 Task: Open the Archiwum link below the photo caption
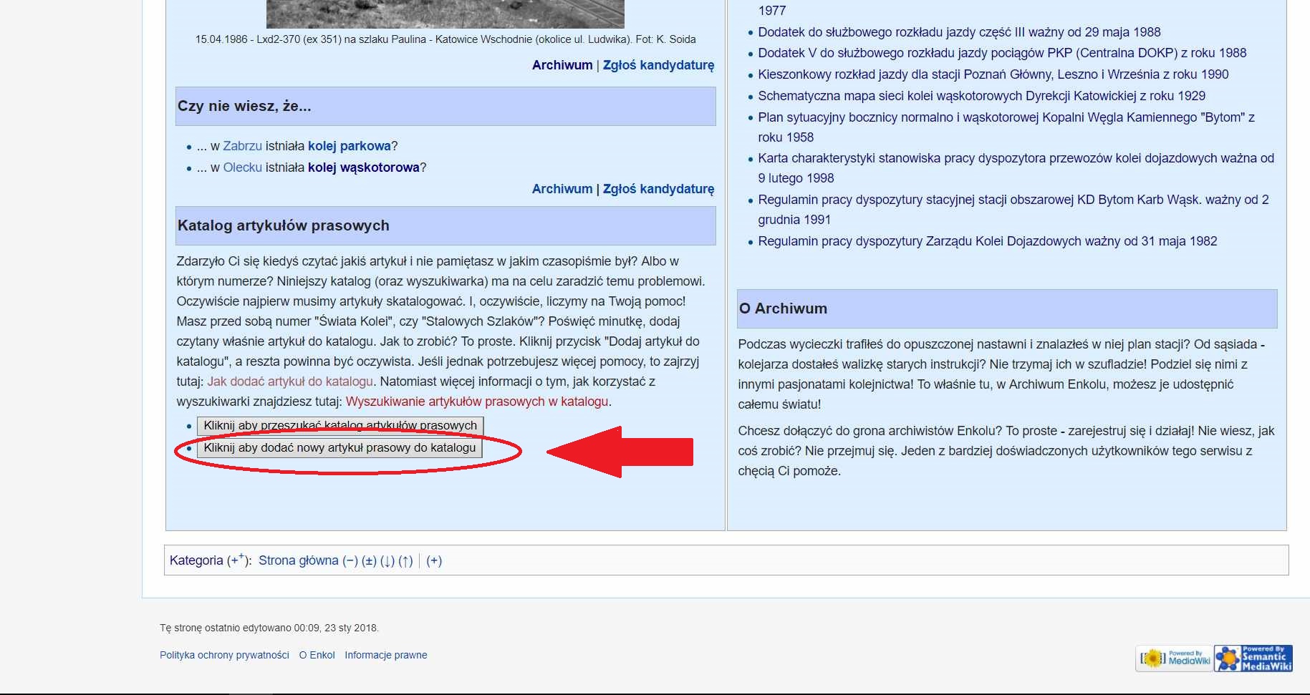pos(562,65)
